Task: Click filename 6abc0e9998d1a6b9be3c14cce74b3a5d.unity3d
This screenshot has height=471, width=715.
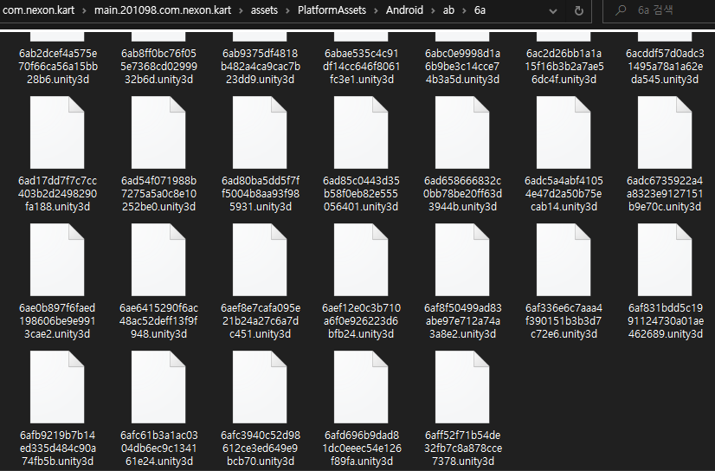Action: point(462,67)
